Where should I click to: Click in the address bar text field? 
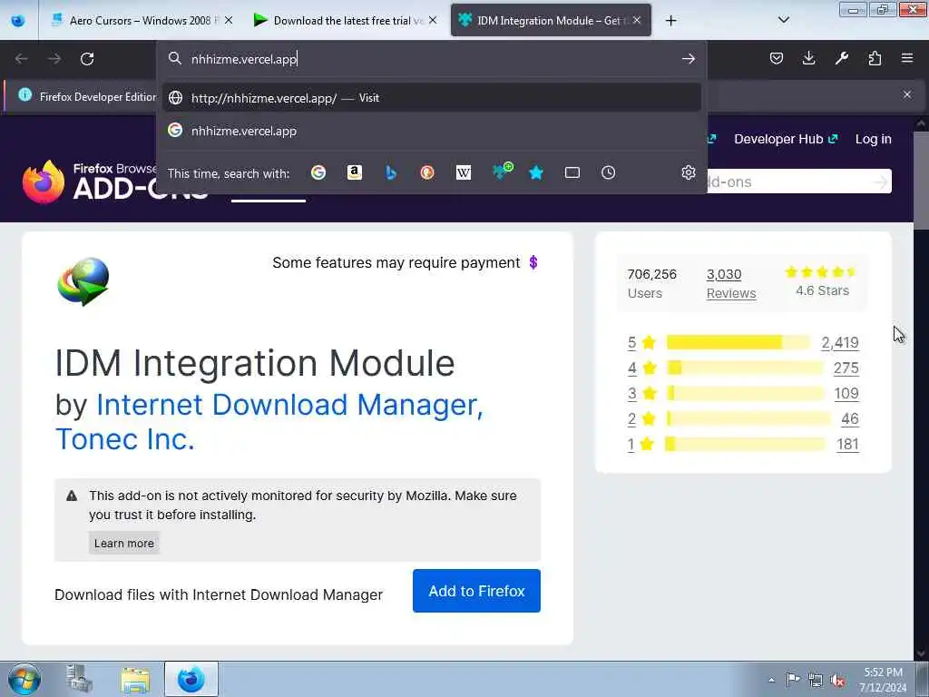(431, 59)
